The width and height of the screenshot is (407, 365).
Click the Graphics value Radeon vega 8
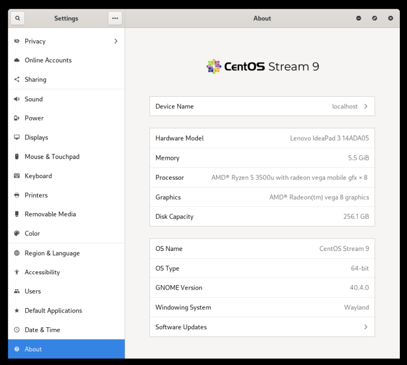(x=319, y=198)
